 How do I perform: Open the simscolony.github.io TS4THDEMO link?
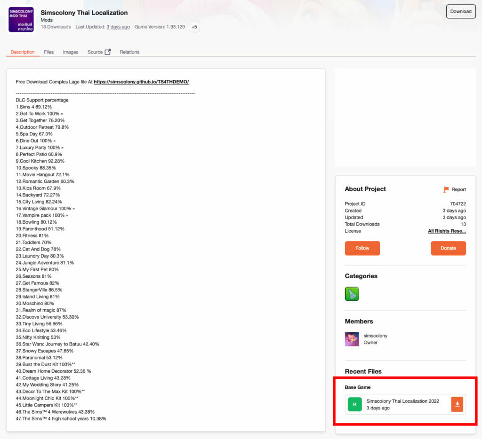click(141, 82)
